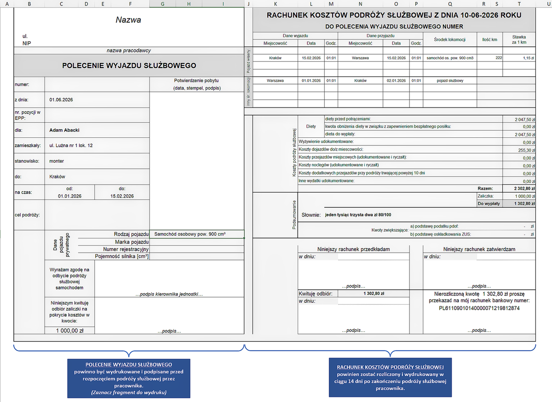Click the 'POLECENIE WYJAZDU SŁUŻBOWEGO' blue note box

129,379
